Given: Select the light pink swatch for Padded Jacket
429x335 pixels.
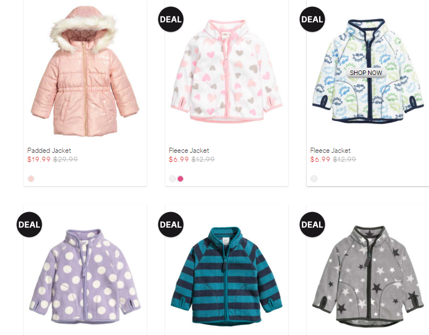Looking at the screenshot, I should point(31,179).
